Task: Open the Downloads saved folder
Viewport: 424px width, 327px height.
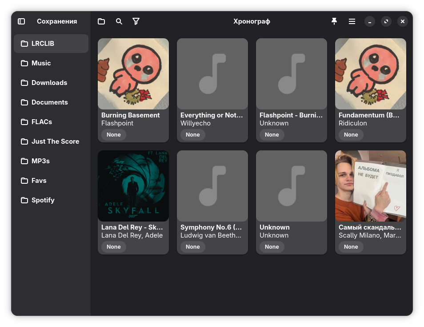Action: coord(49,83)
